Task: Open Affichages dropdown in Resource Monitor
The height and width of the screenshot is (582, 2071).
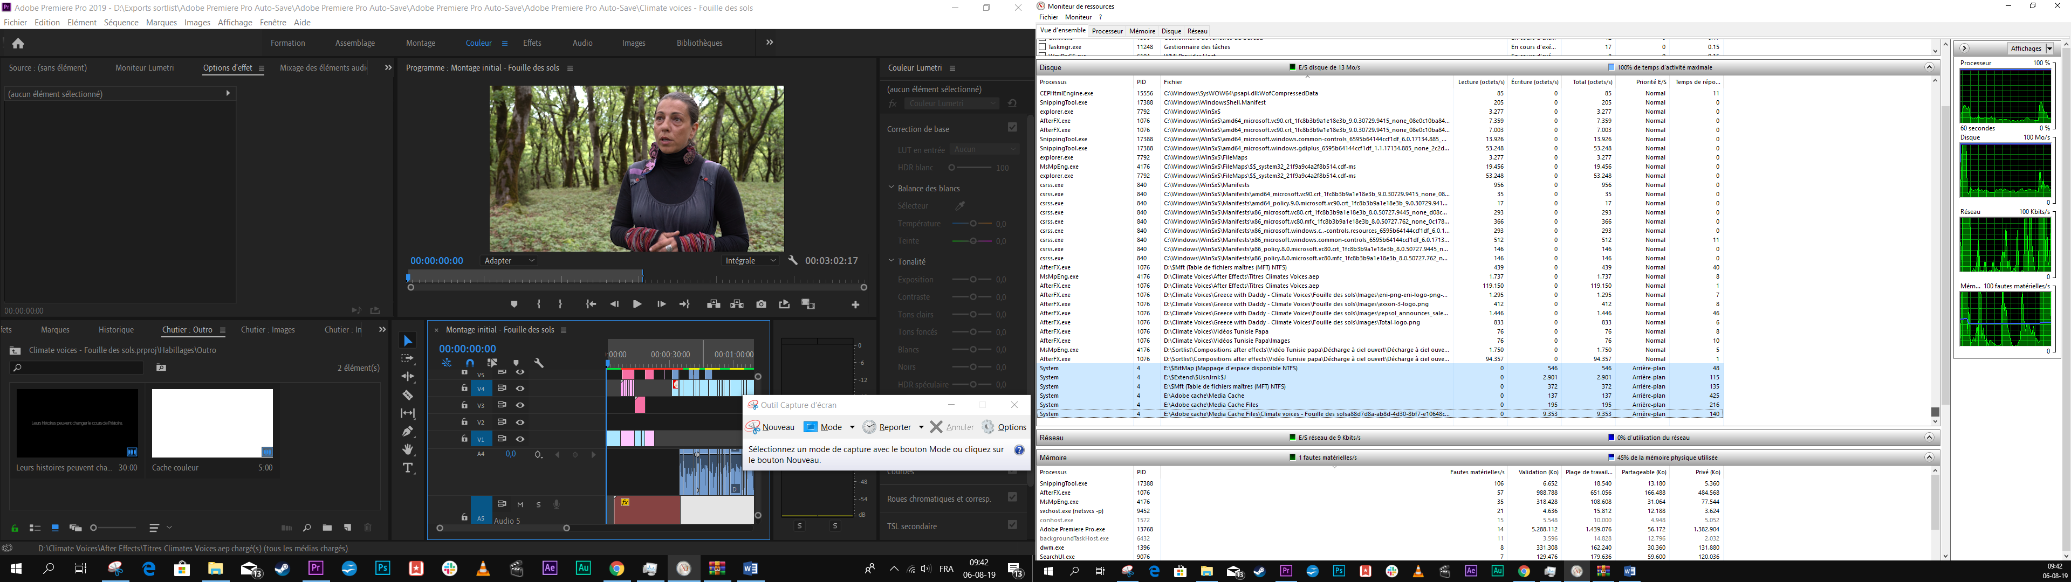Action: pyautogui.click(x=2031, y=48)
